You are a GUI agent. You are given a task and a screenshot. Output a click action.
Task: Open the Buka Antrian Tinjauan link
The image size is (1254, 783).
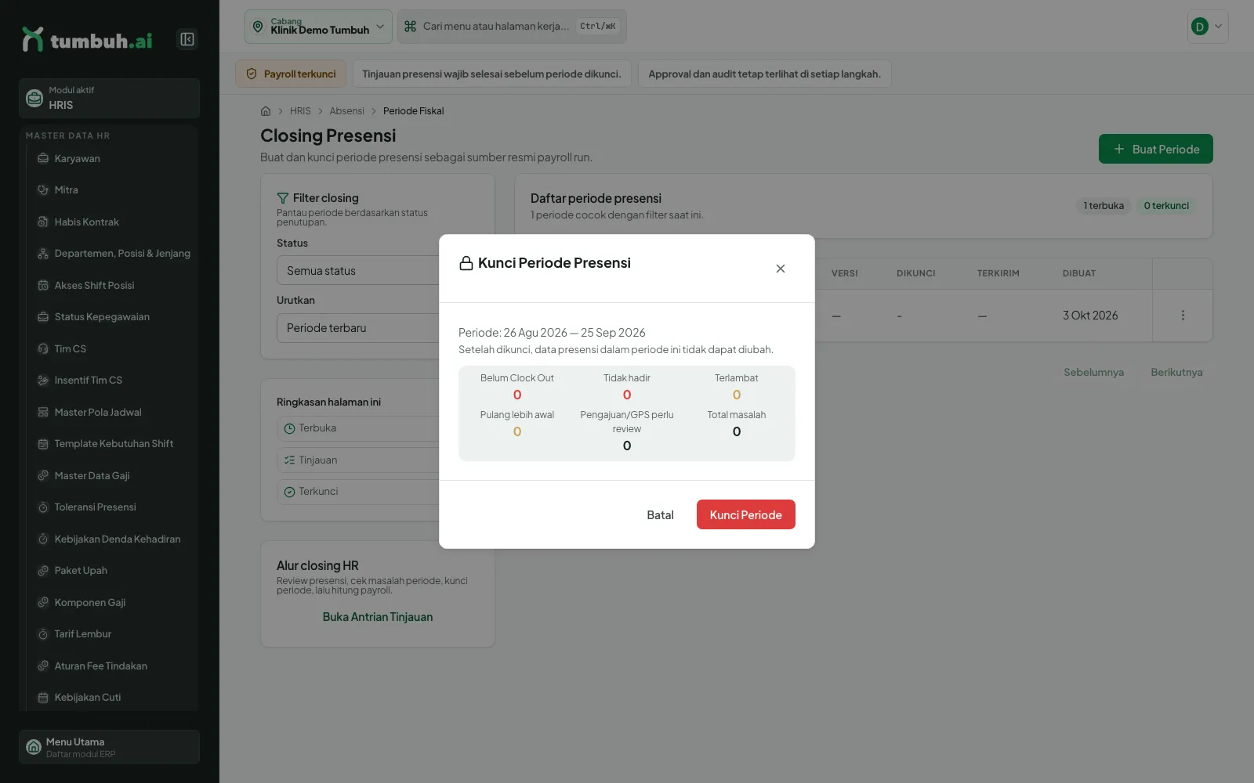pos(378,617)
